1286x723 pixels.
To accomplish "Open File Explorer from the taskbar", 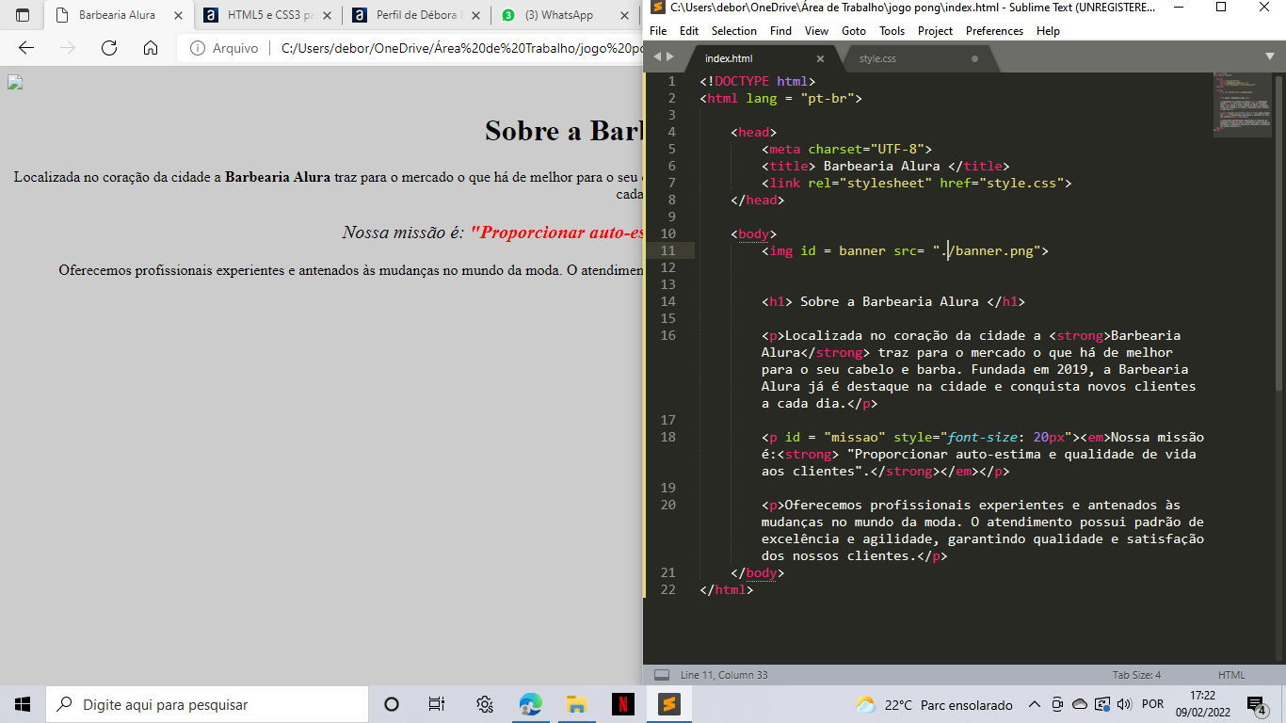I will (576, 704).
